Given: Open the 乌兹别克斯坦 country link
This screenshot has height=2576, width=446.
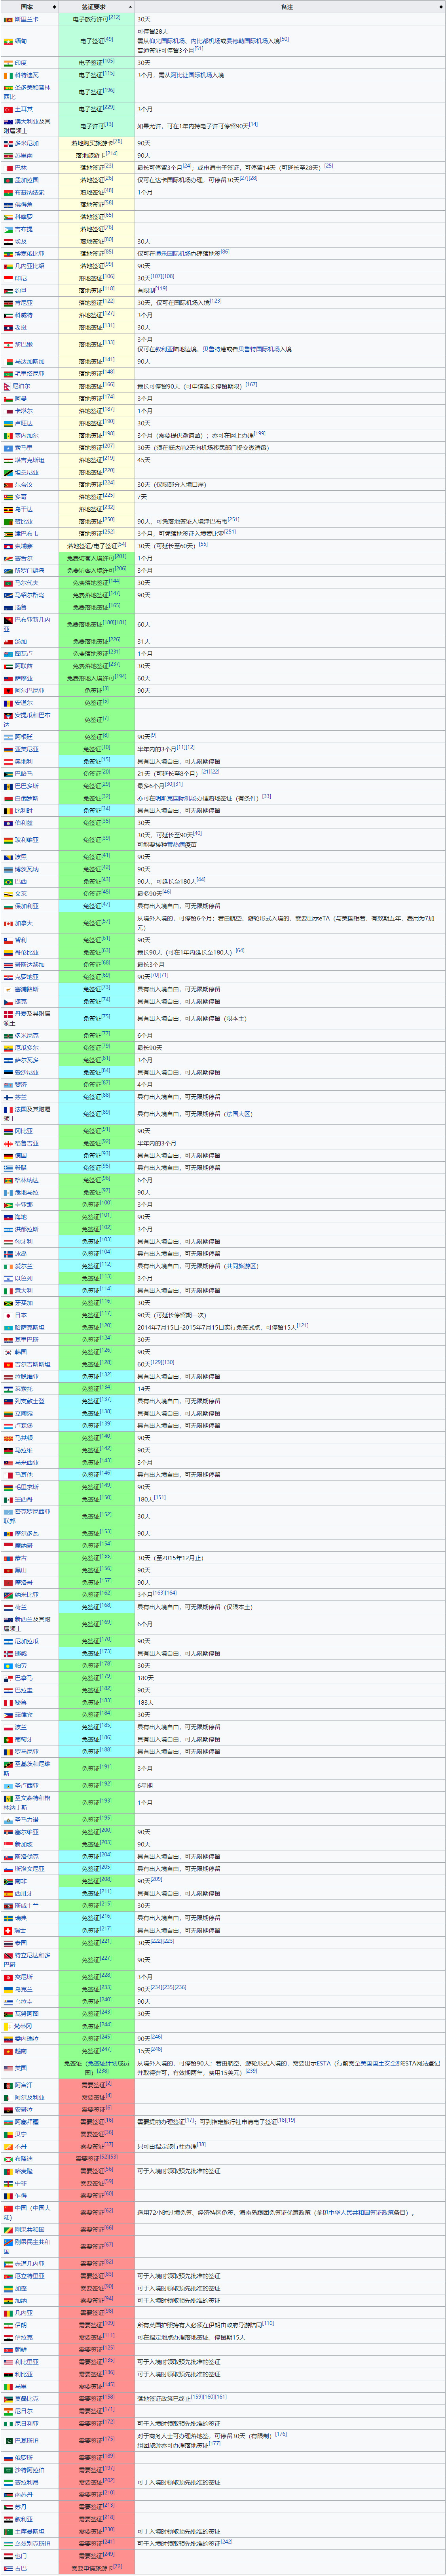Looking at the screenshot, I should point(33,2543).
